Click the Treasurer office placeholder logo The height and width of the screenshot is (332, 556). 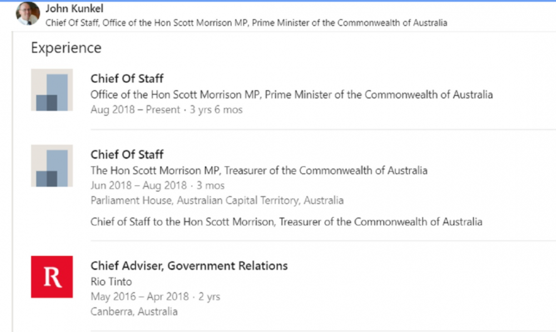[x=52, y=165]
